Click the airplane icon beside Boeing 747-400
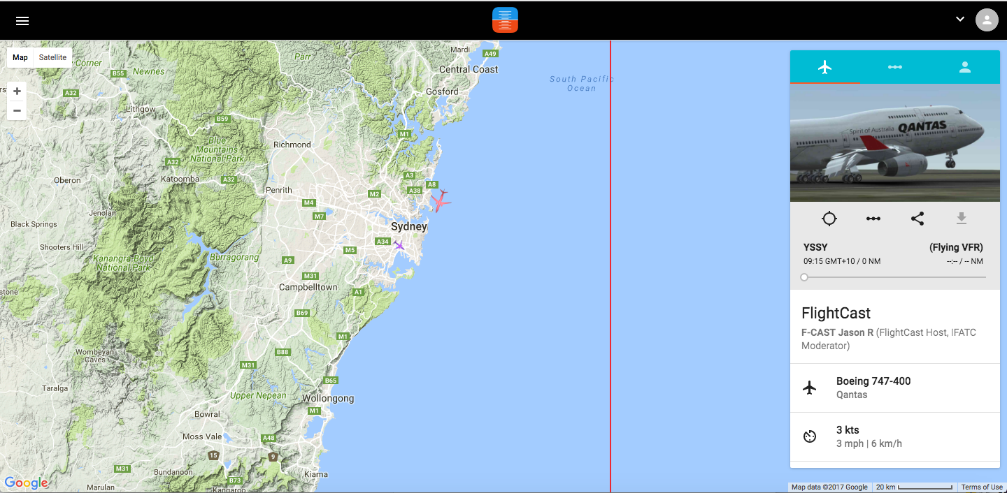This screenshot has width=1007, height=493. (810, 388)
